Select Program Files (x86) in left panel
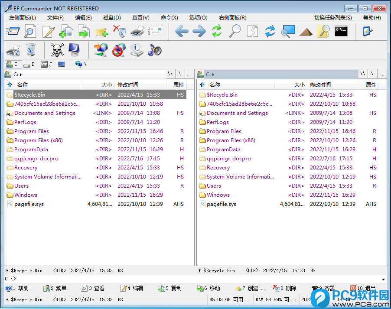 (96, 140)
